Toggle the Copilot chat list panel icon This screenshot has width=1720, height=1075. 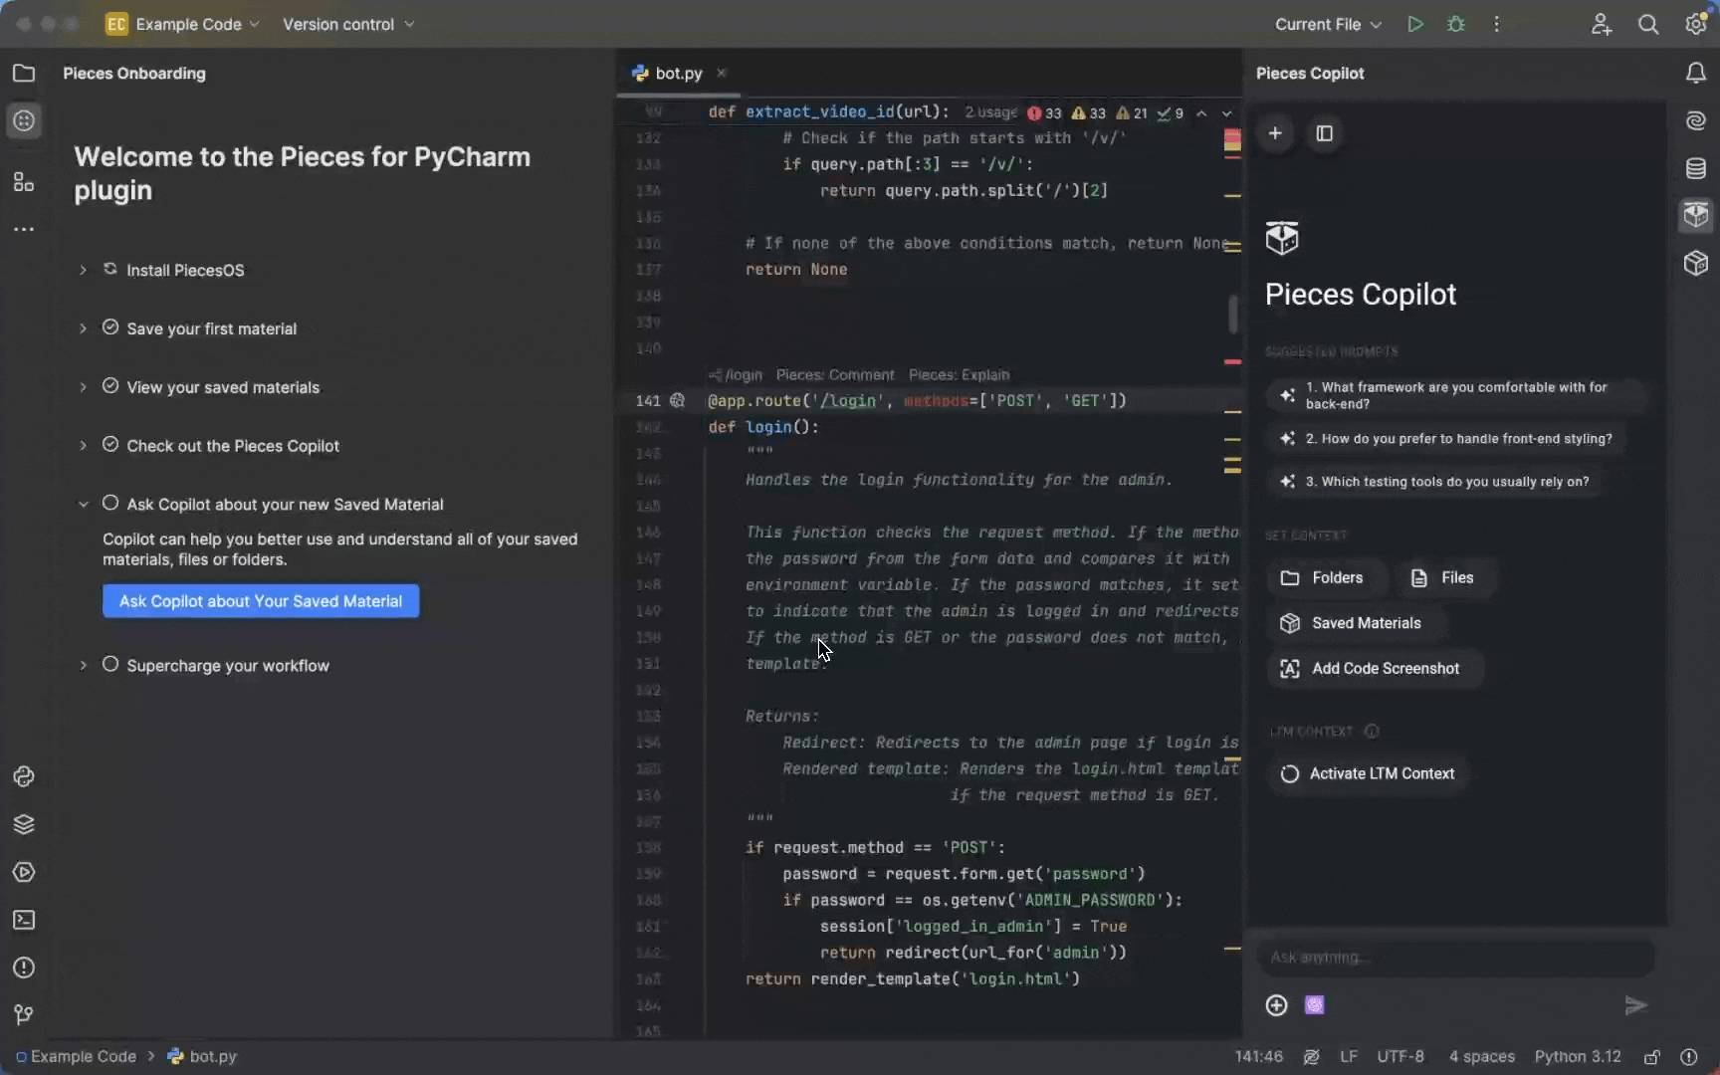(x=1324, y=132)
